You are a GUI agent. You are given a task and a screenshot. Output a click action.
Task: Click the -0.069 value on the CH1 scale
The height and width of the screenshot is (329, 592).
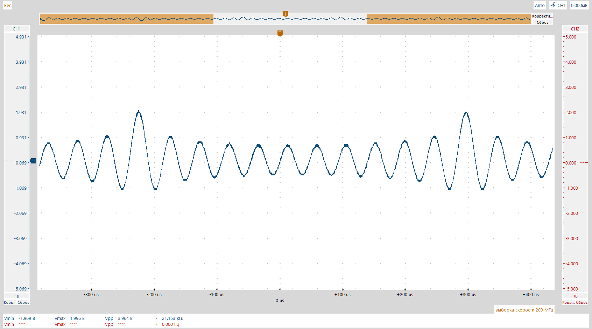[20, 163]
